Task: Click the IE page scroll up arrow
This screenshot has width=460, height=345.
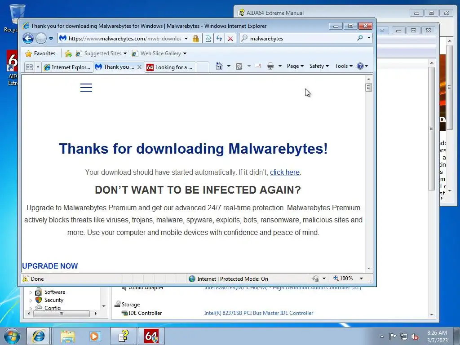Action: (369, 79)
